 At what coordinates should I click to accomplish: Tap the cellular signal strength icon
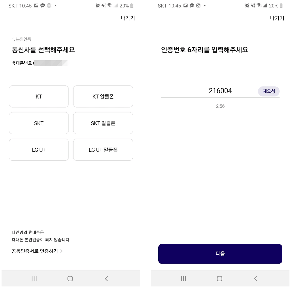pyautogui.click(x=115, y=6)
